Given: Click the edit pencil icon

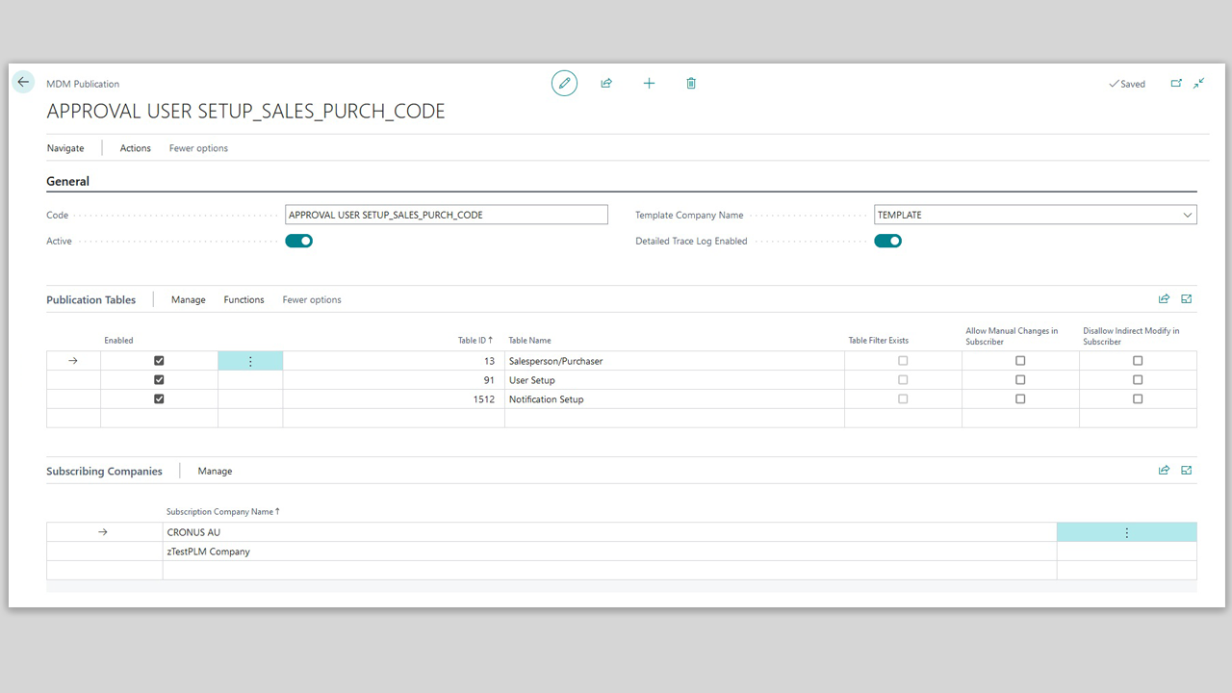Looking at the screenshot, I should pos(565,84).
